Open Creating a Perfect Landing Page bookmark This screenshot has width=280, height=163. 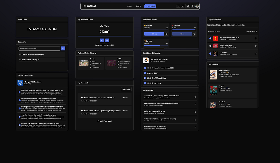point(42,55)
